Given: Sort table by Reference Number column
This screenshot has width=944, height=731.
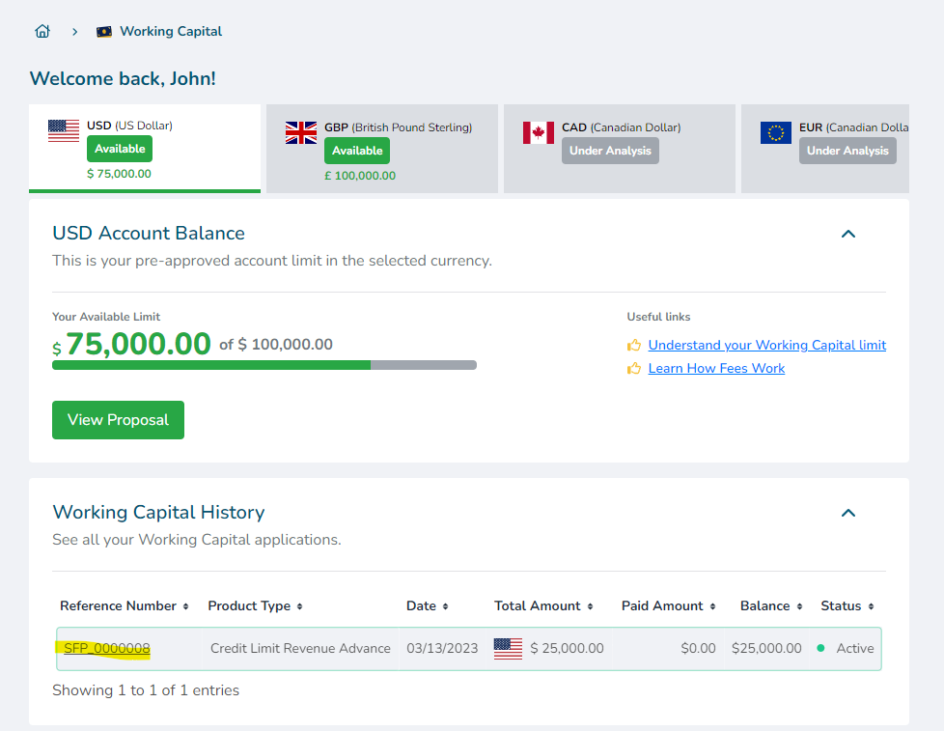Looking at the screenshot, I should (x=124, y=605).
